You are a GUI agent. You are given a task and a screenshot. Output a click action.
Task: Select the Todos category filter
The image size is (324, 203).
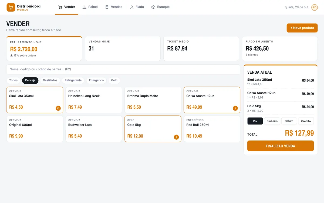click(x=13, y=80)
